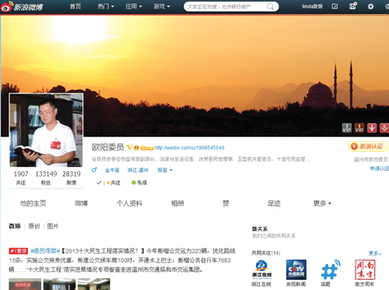This screenshot has height=290, width=389.
Task: Click 更多 link in 共同关注 section
Action: tap(375, 253)
